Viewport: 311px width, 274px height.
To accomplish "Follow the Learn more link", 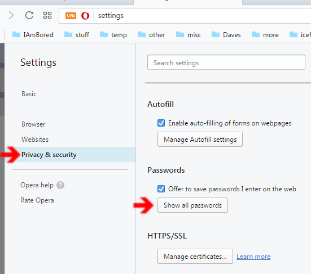I will pyautogui.click(x=253, y=257).
